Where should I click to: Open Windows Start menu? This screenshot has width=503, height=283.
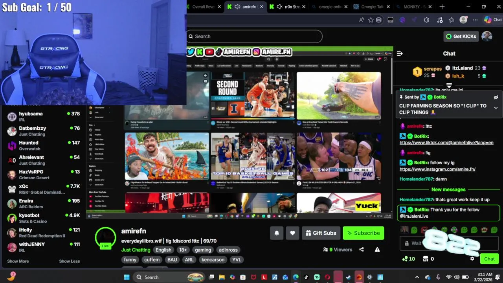click(x=127, y=277)
